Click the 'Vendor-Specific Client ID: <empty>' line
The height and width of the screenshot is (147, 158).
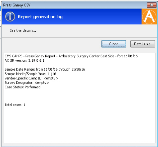pyautogui.click(x=31, y=78)
